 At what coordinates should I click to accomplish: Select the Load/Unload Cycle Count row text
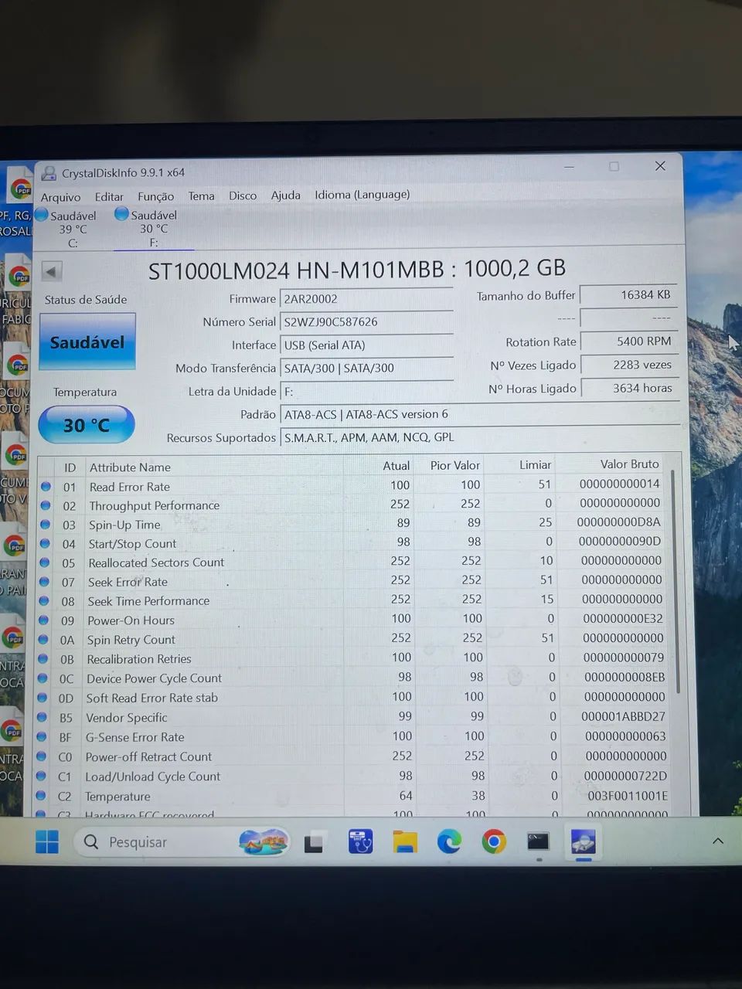click(x=152, y=777)
